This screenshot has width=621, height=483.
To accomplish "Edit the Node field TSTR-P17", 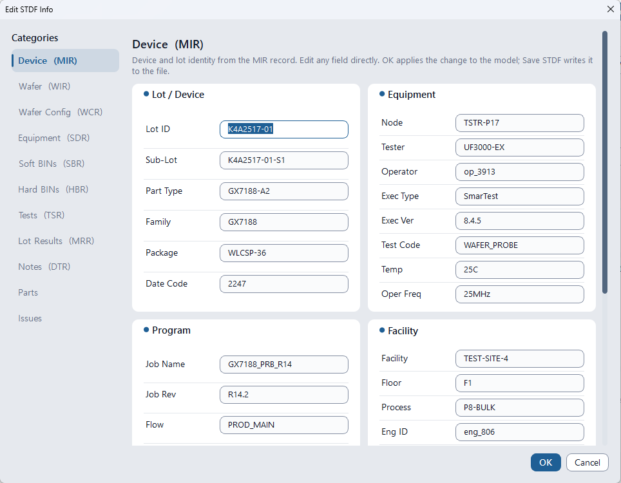I will (x=520, y=123).
